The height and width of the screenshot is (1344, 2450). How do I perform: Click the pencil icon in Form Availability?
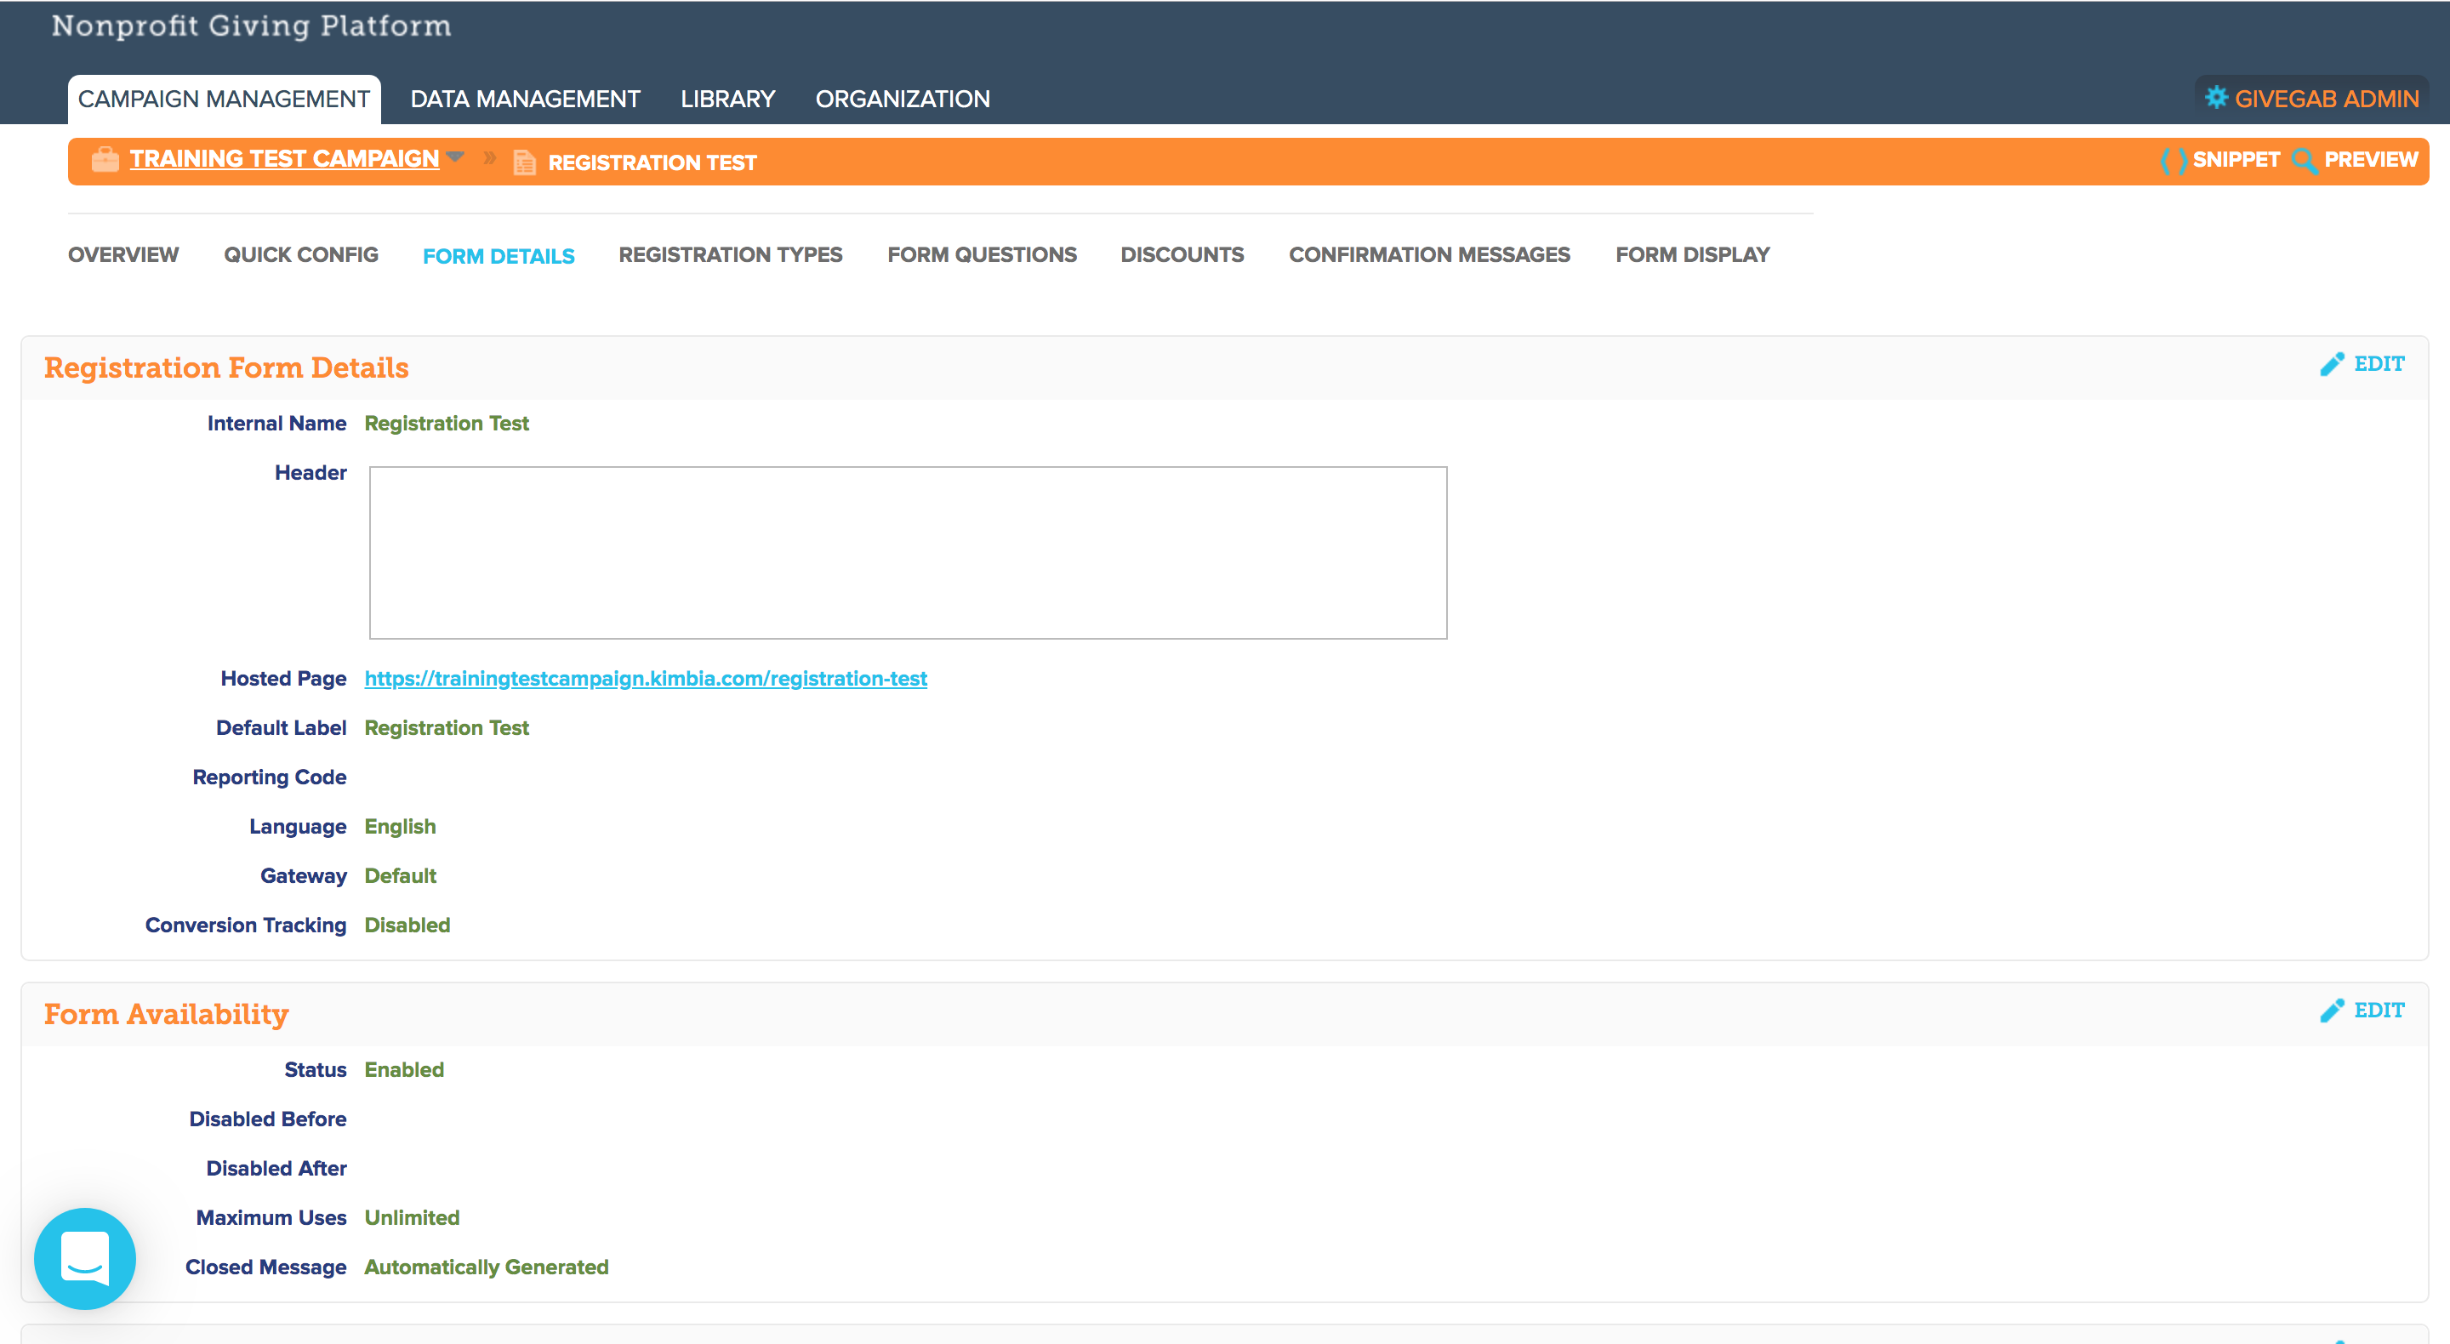point(2332,1011)
